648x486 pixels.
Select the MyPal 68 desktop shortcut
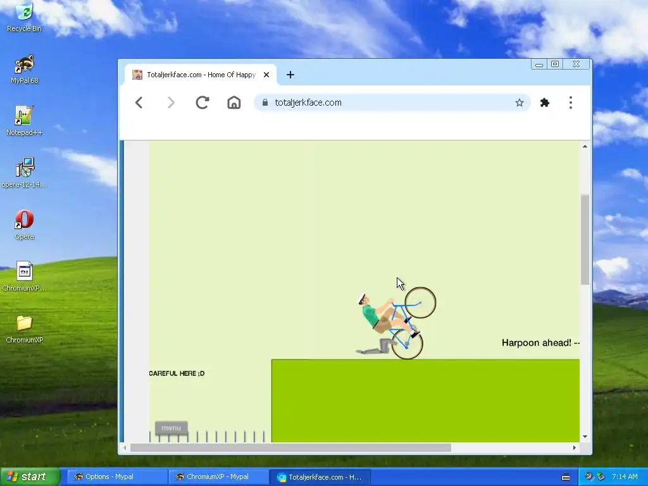coord(25,70)
